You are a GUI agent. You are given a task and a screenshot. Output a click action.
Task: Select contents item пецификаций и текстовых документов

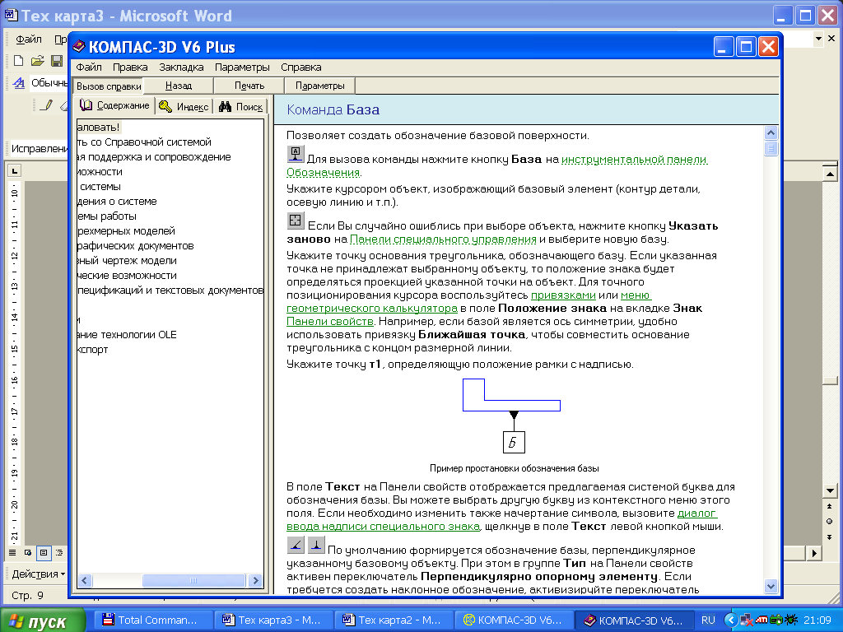(170, 290)
